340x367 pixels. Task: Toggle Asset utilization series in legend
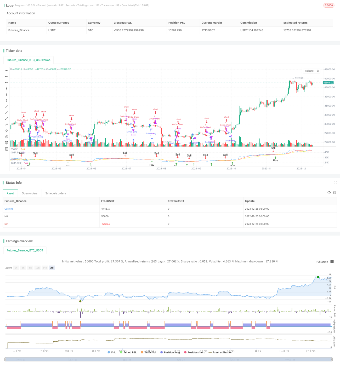point(220,352)
